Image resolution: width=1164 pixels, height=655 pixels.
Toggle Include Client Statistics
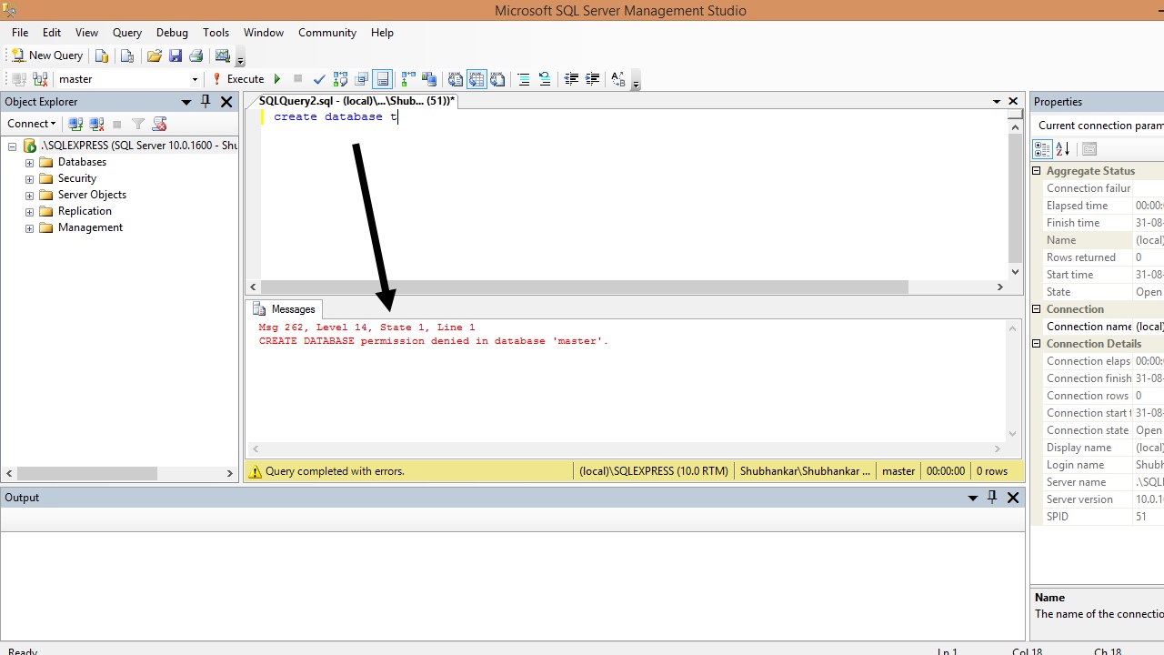point(429,79)
